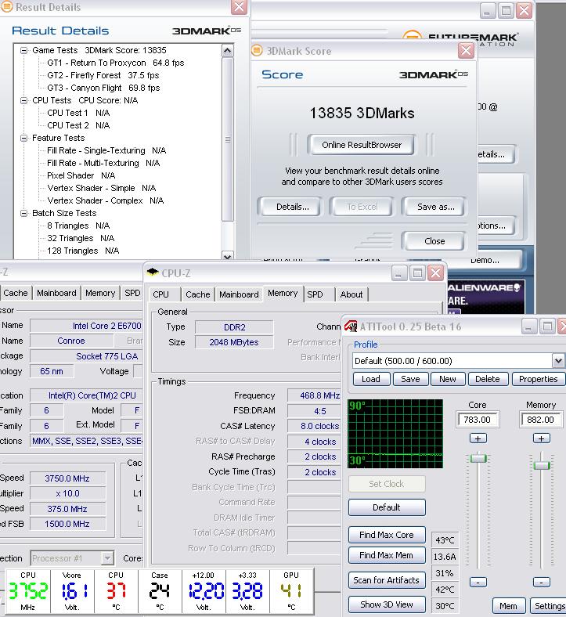Open ATITool profile Properties
The height and width of the screenshot is (617, 566).
pos(538,379)
